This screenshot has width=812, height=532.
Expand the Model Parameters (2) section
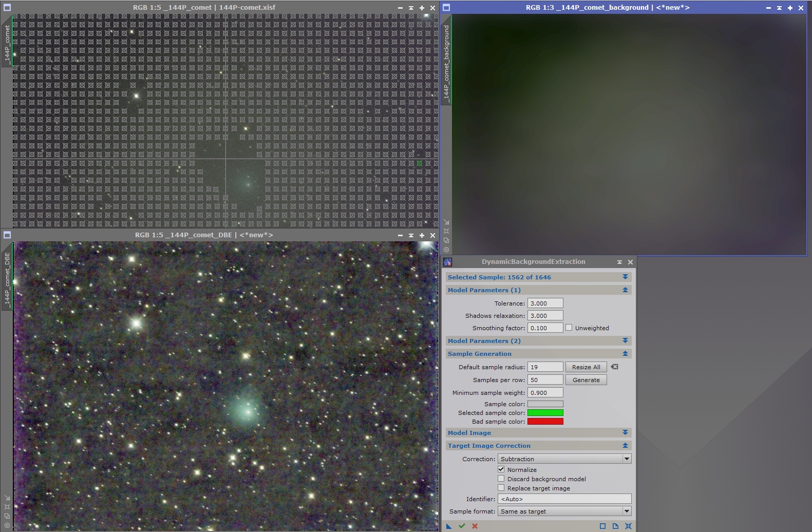click(x=625, y=340)
